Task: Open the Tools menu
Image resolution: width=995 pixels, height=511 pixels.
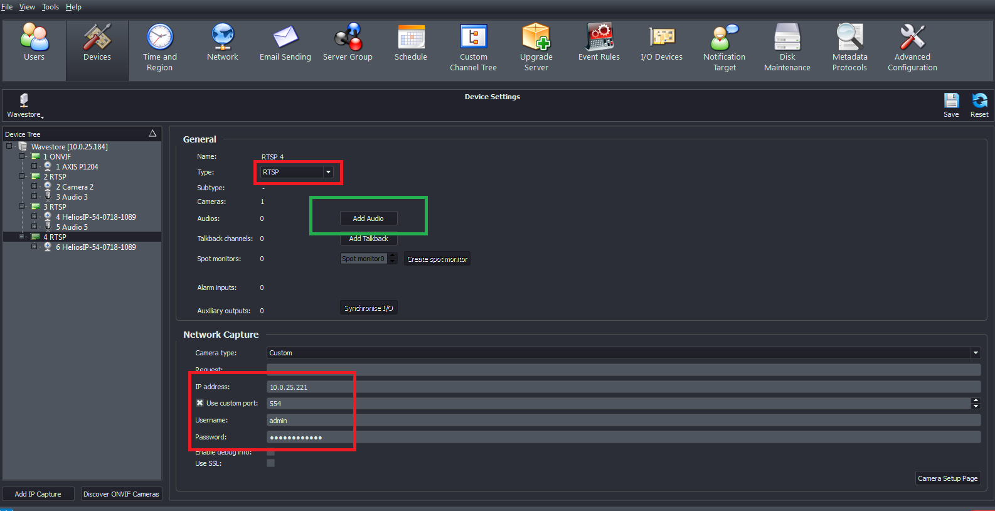Action: point(50,7)
